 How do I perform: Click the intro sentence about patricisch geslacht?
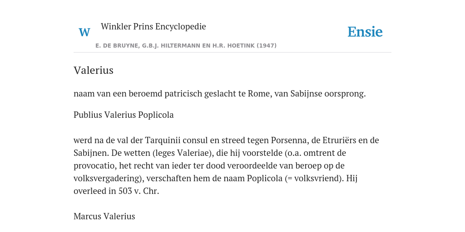pos(220,94)
